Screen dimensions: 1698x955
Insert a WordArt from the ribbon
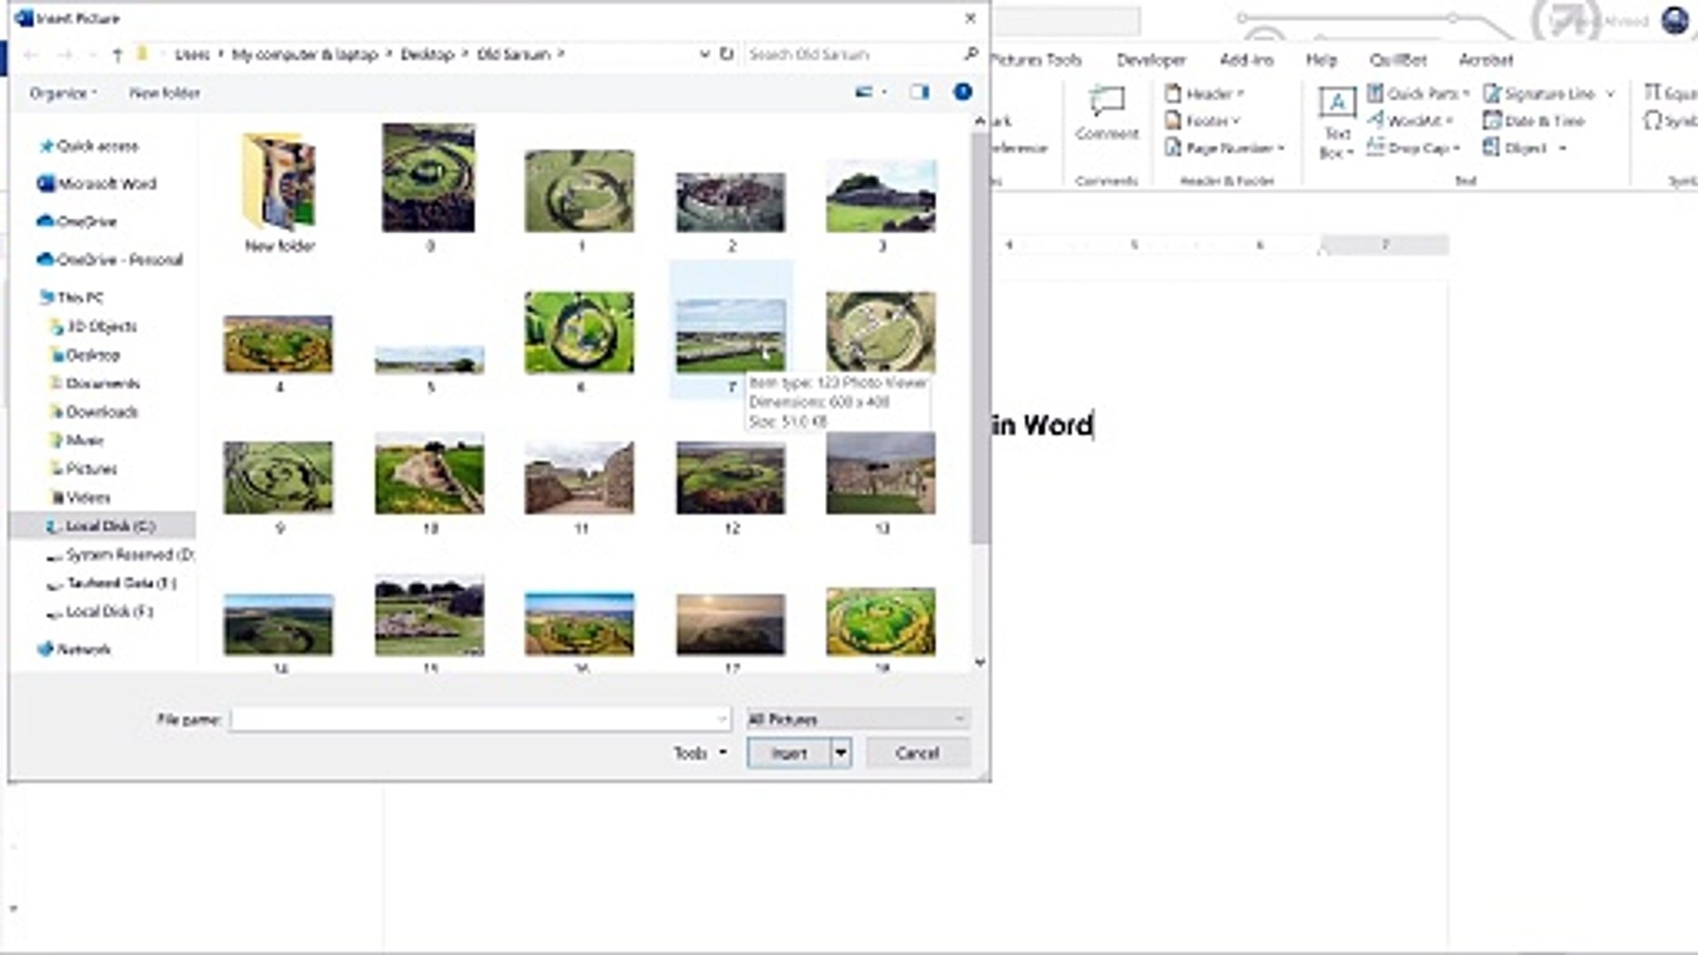coord(1410,120)
